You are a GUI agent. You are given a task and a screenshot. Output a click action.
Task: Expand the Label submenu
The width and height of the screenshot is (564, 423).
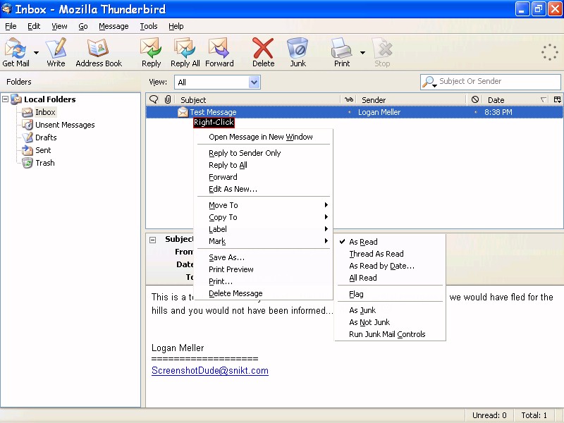pyautogui.click(x=264, y=229)
